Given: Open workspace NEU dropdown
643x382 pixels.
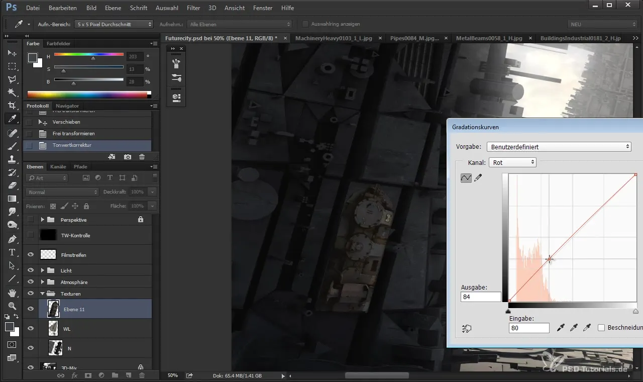Looking at the screenshot, I should [x=602, y=24].
